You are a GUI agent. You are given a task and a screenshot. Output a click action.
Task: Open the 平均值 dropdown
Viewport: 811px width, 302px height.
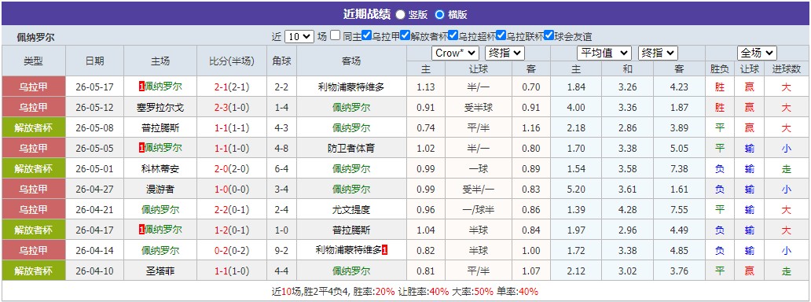tap(604, 53)
